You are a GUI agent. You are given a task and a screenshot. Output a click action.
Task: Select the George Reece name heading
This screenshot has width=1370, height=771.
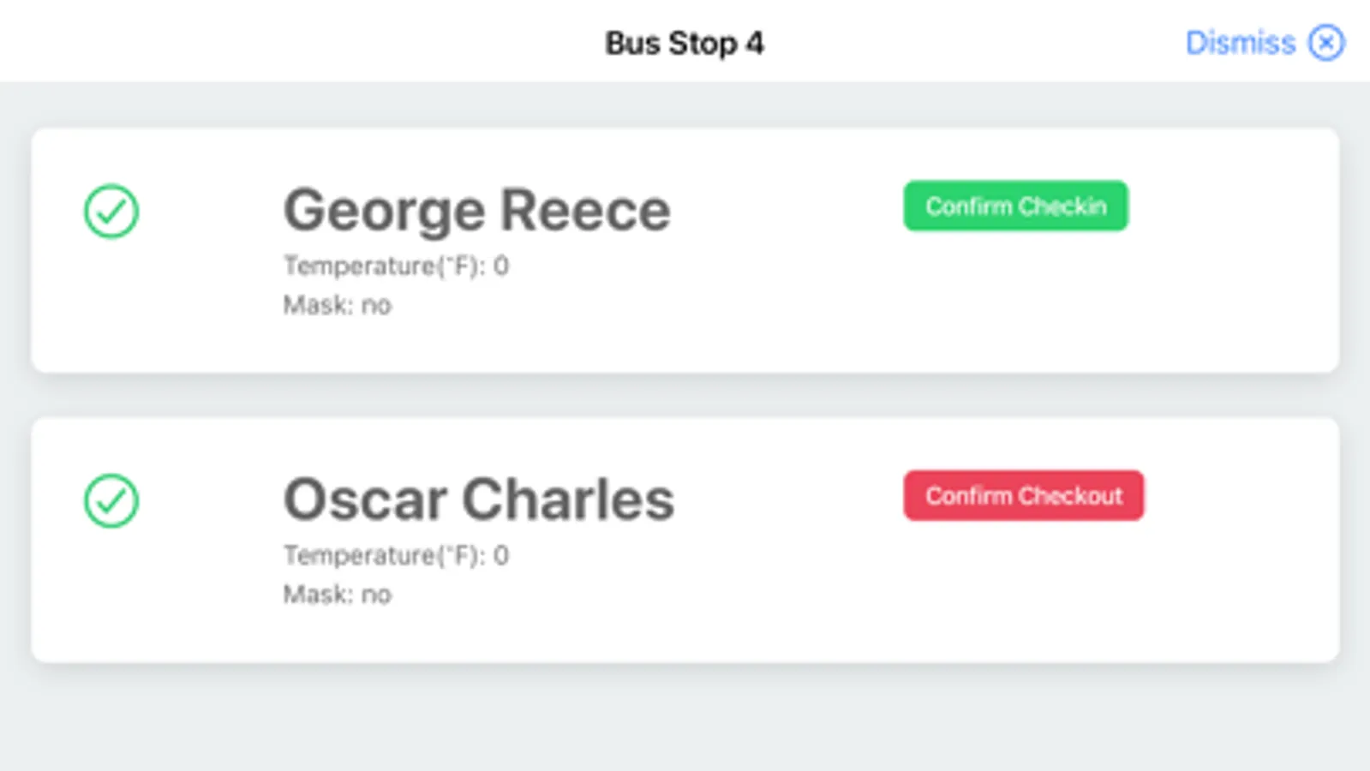pos(476,211)
